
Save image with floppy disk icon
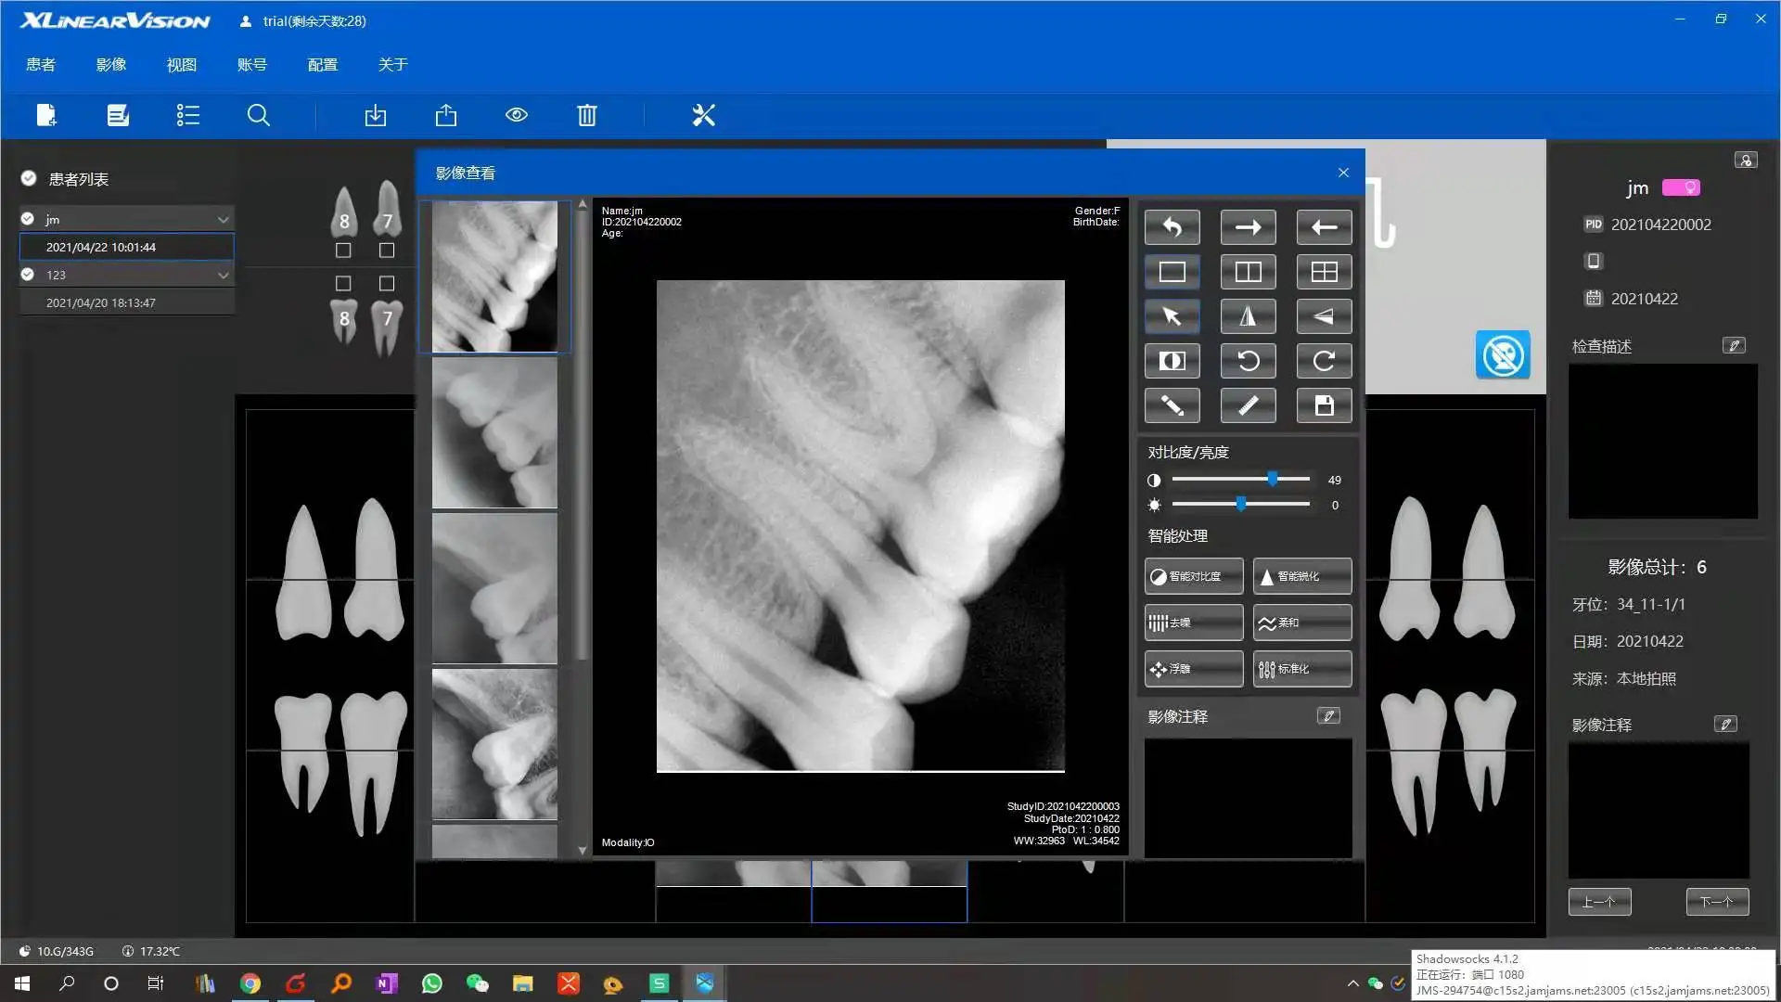pos(1324,405)
